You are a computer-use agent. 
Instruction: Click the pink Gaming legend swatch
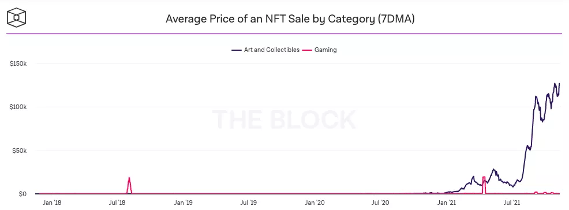click(308, 50)
